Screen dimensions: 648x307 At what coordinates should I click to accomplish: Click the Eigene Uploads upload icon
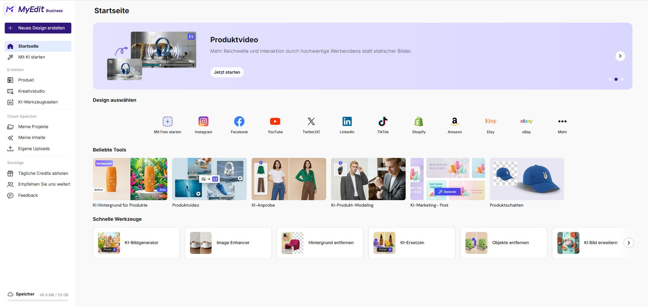click(x=10, y=149)
